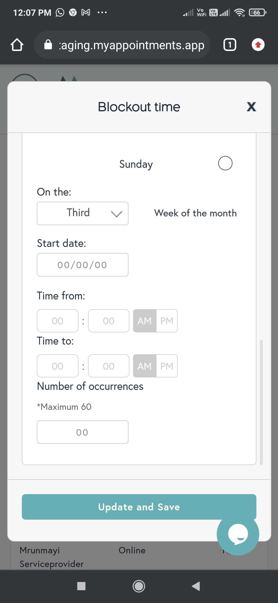Viewport: 278px width, 603px height.
Task: Focus the Number of occurrences field
Action: (83, 432)
